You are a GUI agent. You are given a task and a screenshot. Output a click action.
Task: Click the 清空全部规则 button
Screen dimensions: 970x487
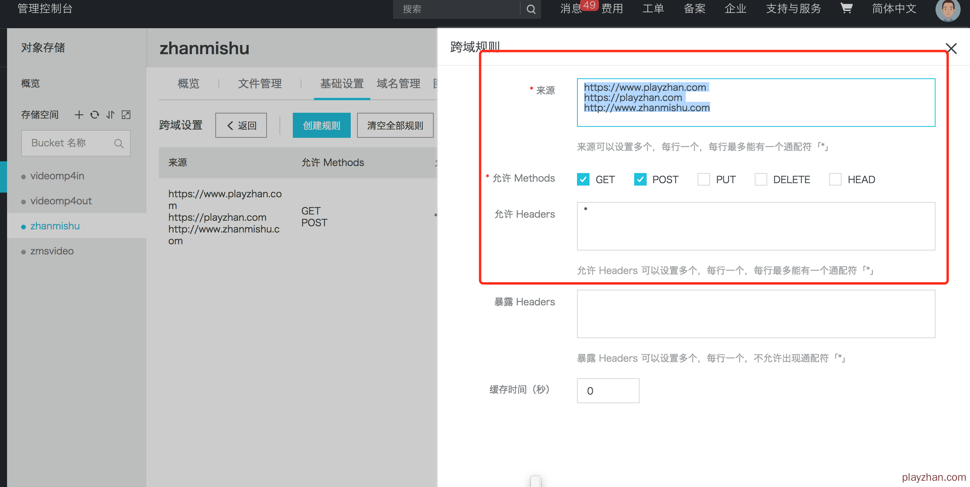(395, 125)
